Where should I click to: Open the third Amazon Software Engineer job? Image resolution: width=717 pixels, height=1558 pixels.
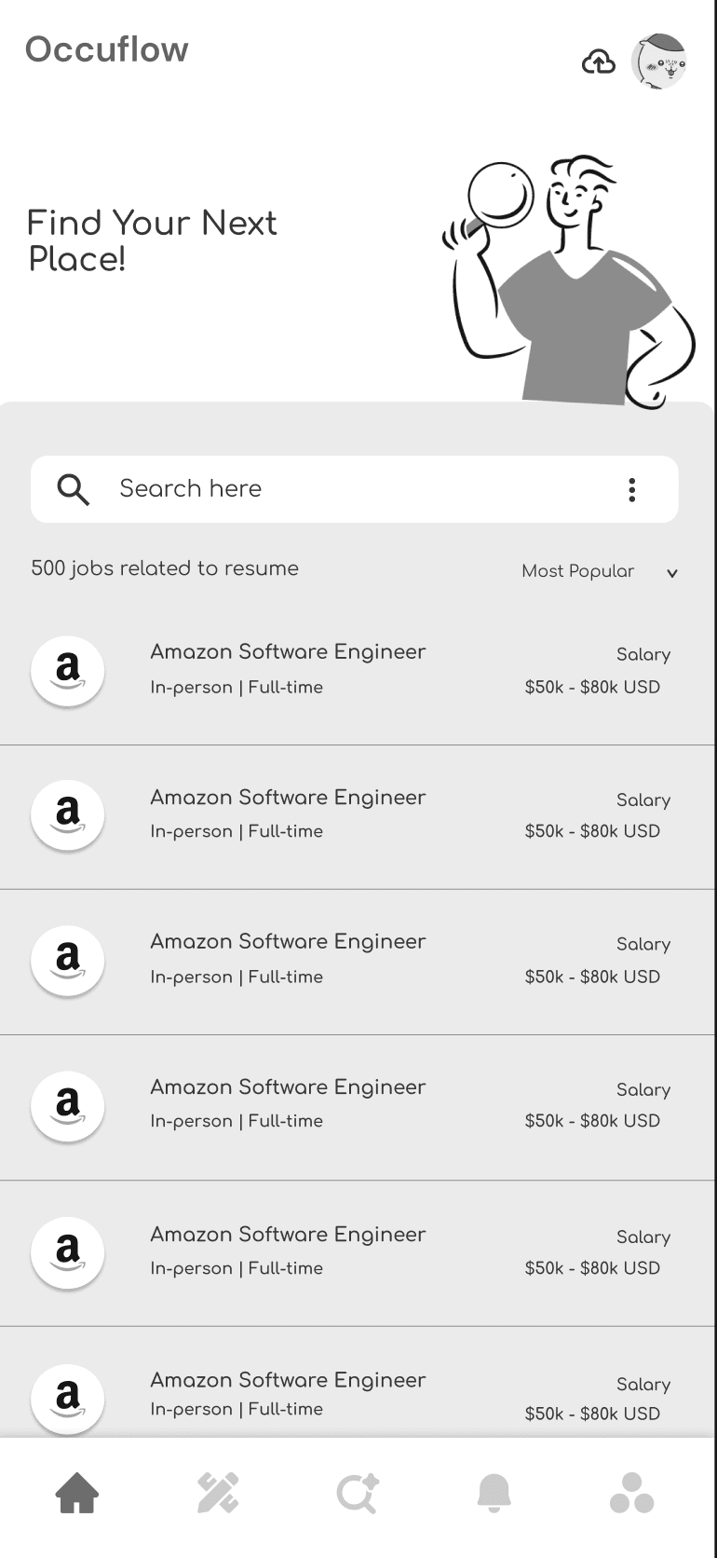pyautogui.click(x=358, y=962)
